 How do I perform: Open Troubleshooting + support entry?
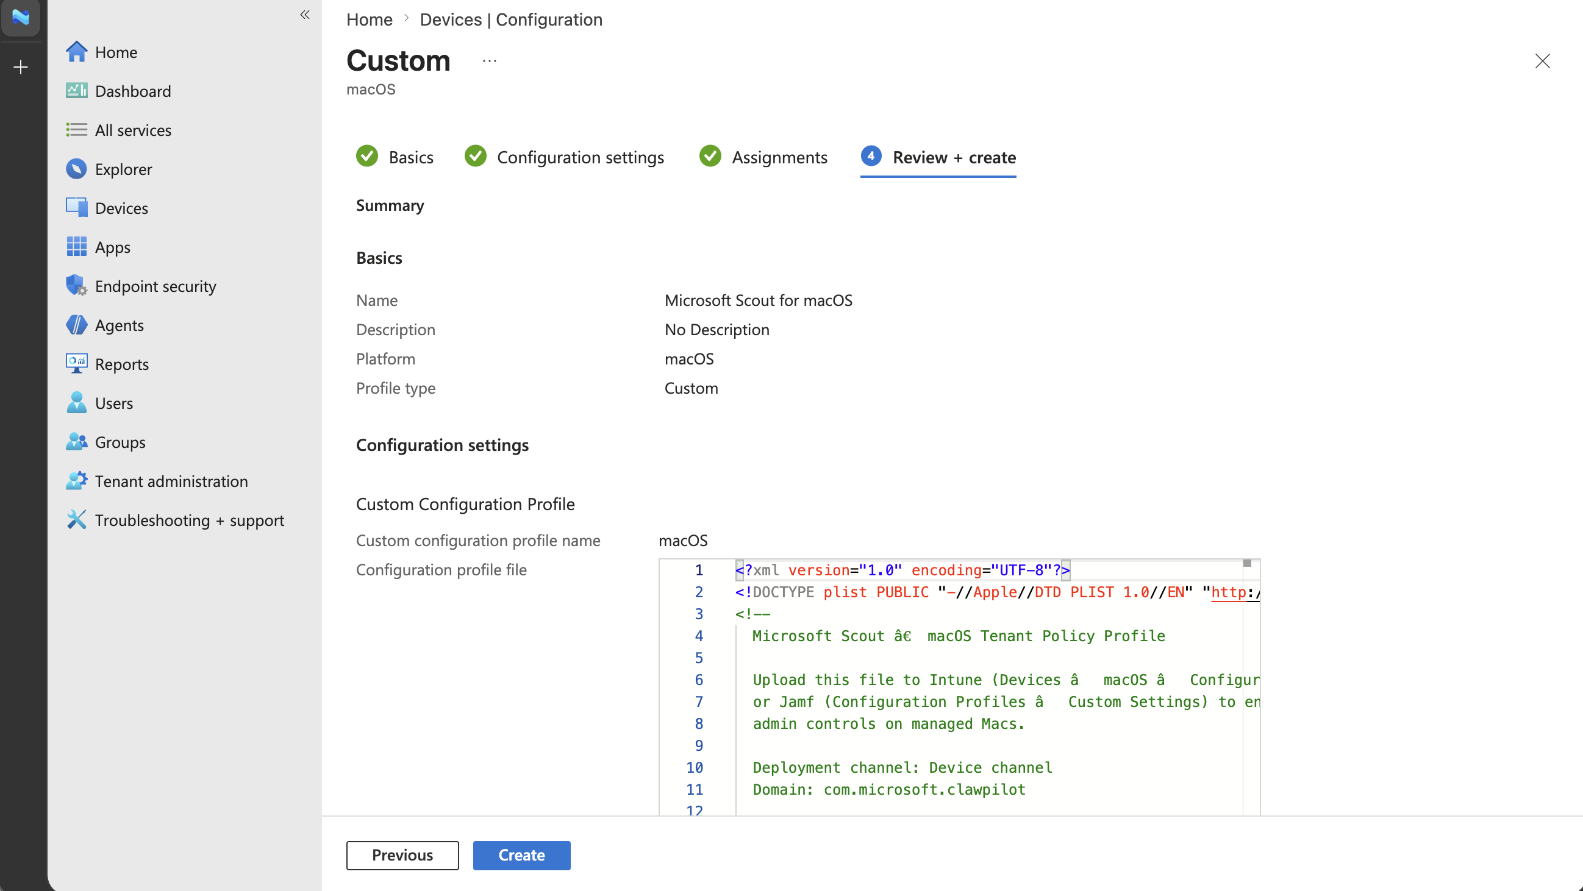189,520
